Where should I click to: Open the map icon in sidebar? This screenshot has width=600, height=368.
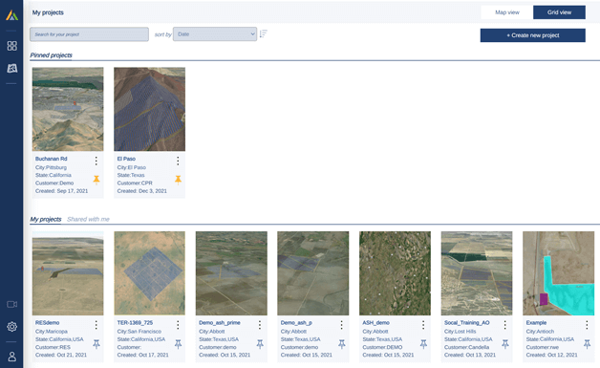(x=11, y=68)
